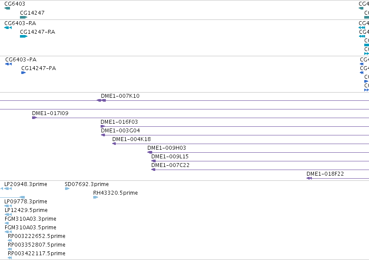This screenshot has width=369, height=260.
Task: Click the DME1-016F03 arrow marker
Action: click(x=103, y=126)
